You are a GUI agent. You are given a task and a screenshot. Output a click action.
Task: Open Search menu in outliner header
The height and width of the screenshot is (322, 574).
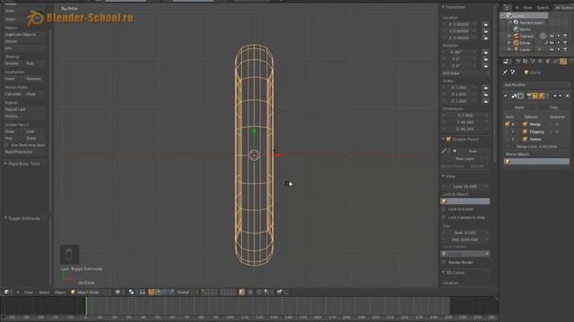pos(543,7)
